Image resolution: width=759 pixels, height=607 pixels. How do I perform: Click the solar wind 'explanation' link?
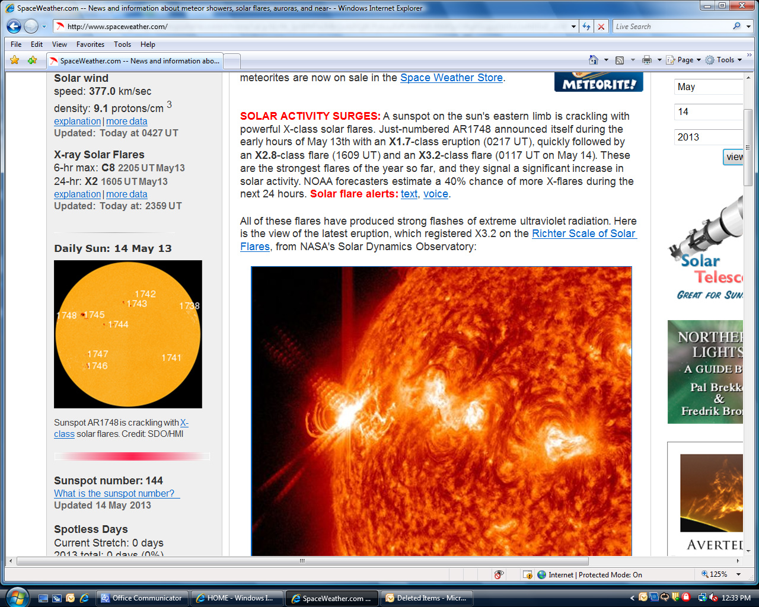(x=77, y=121)
